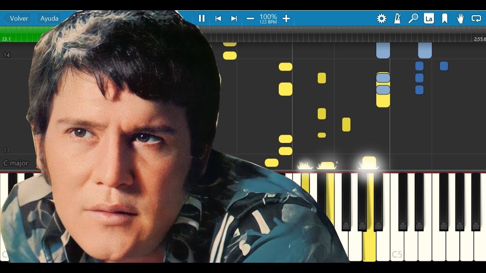Viewport: 486px width, 273px height.
Task: Click the 100% 122 BPM speed display
Action: click(x=268, y=19)
